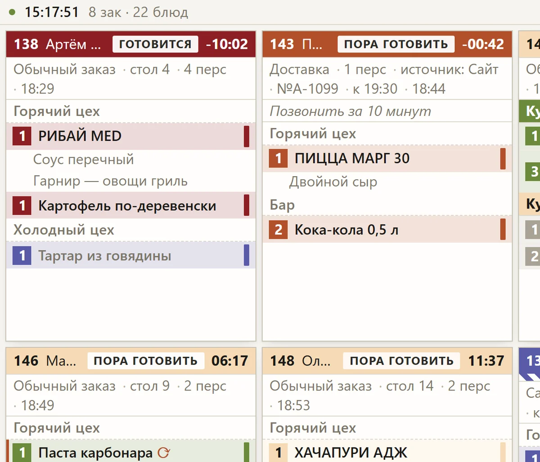Click ПОРА ГОТОВИТЬ badge on order 146
The width and height of the screenshot is (540, 462).
[146, 360]
